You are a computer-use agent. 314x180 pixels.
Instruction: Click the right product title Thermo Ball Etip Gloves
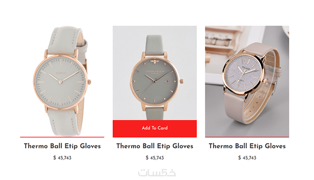pyautogui.click(x=247, y=146)
